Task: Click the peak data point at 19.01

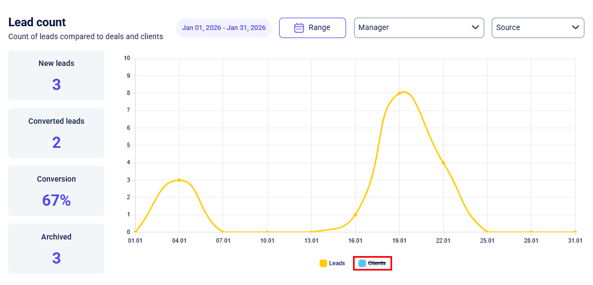Action: click(399, 94)
